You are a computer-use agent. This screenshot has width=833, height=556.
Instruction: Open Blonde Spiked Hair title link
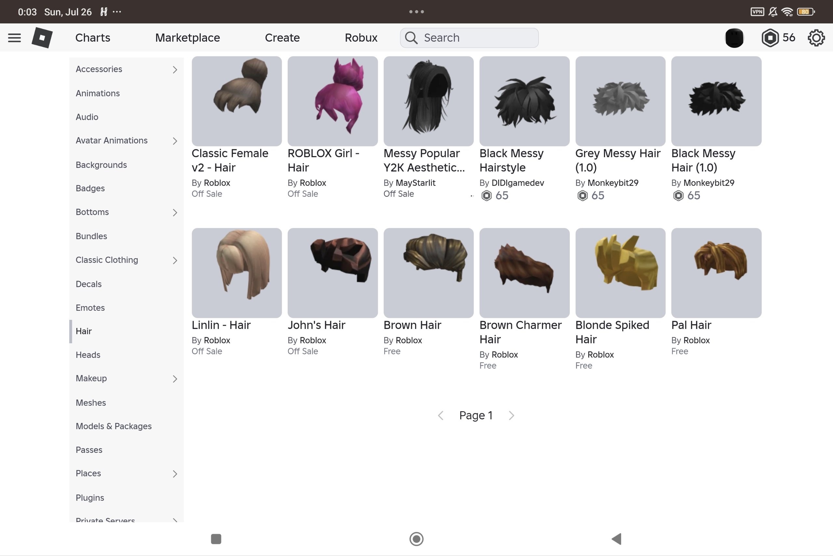pyautogui.click(x=612, y=332)
